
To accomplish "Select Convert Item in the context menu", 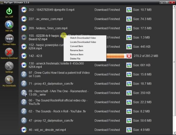I will (85, 46).
